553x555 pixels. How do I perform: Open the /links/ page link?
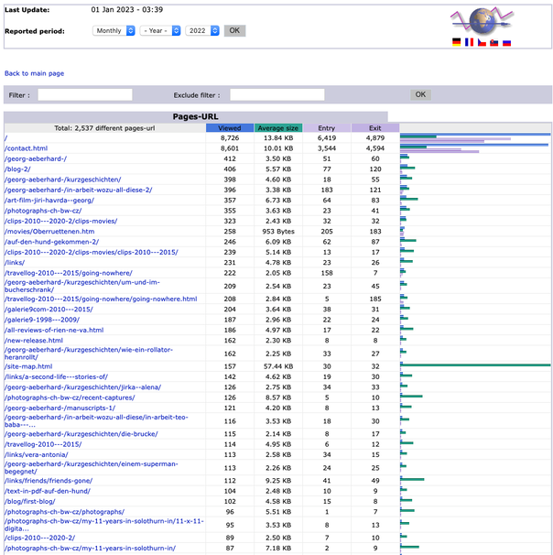15,263
